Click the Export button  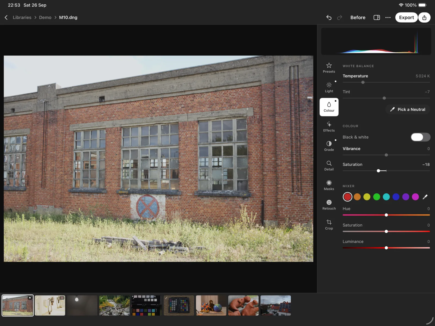click(x=406, y=17)
